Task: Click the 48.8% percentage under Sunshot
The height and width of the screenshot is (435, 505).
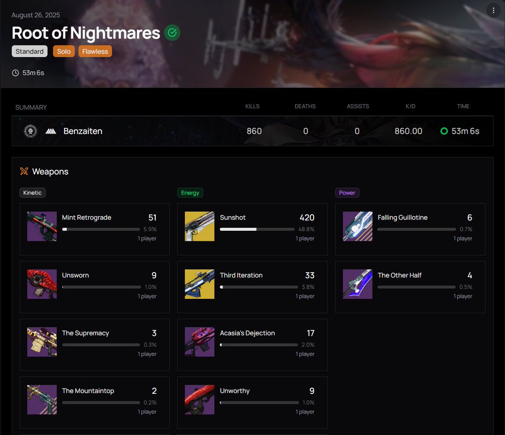Action: (x=307, y=229)
